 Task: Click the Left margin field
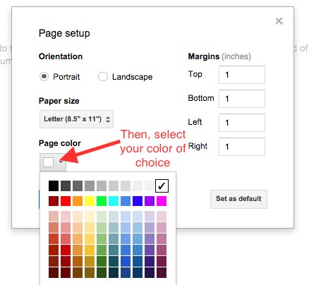point(242,123)
